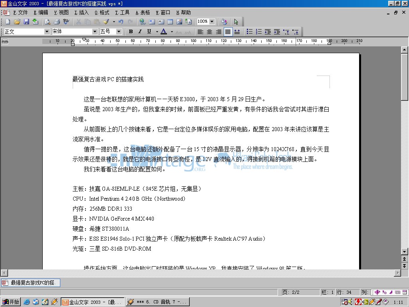Create a new blank document
Screen dimensions: 409x307
pos(8,22)
